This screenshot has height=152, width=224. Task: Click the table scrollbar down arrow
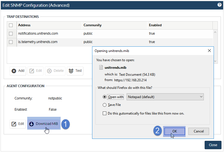[x=215, y=61]
